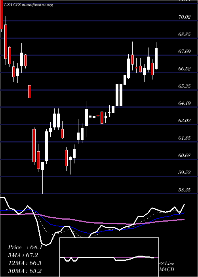Click the 'USA CVS munafasutra.org' chart title
This screenshot has width=198, height=277.
point(28,5)
